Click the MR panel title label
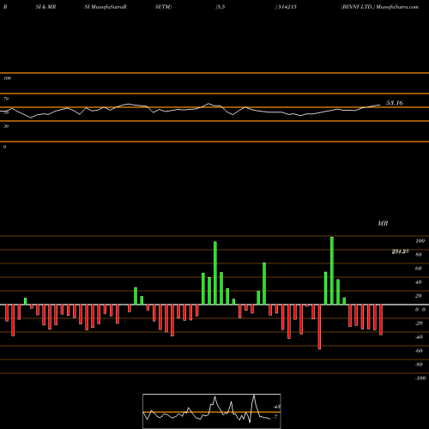Screen dimensions: 429x429 [x=383, y=223]
